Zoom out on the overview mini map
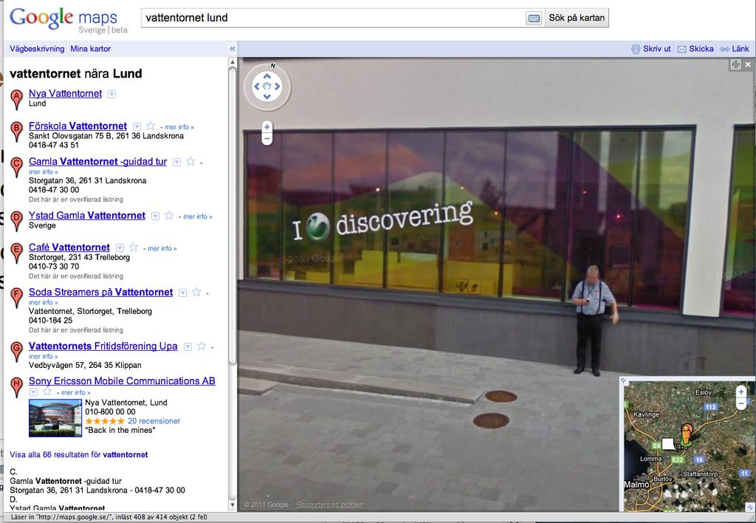The height and width of the screenshot is (523, 756). click(x=741, y=403)
